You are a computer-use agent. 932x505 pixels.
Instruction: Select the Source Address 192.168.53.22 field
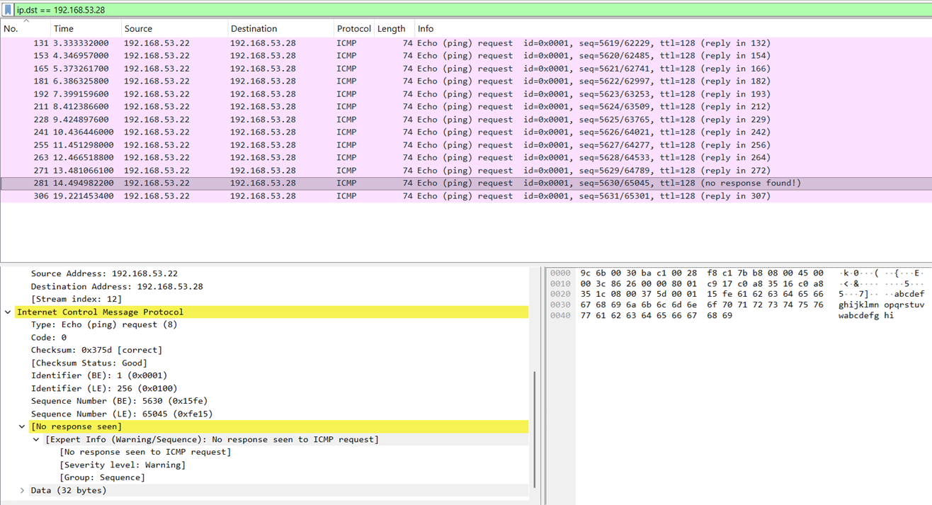pos(104,273)
